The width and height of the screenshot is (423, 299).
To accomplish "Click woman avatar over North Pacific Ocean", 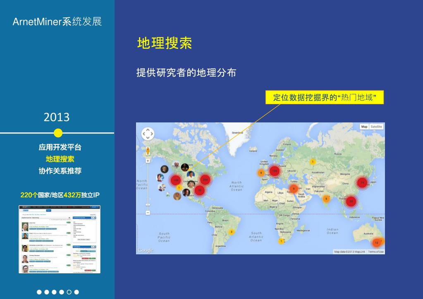I will pyautogui.click(x=160, y=177).
